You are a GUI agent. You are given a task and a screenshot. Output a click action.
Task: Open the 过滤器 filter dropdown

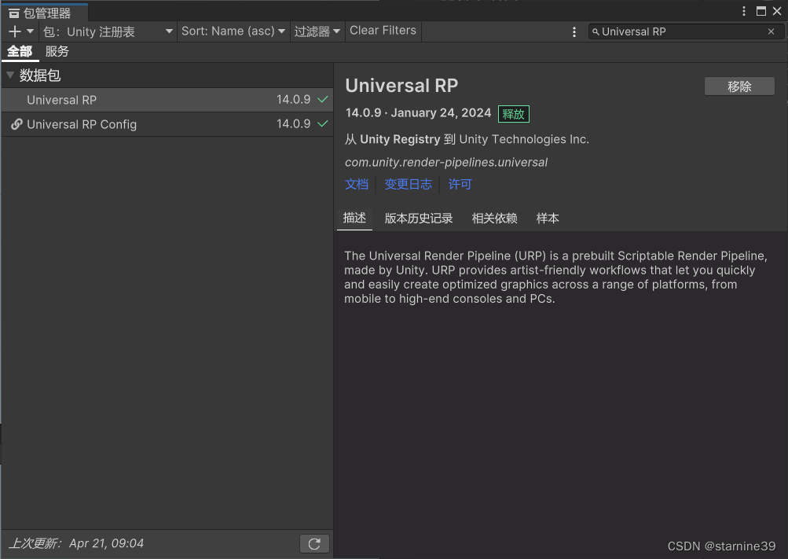tap(317, 31)
